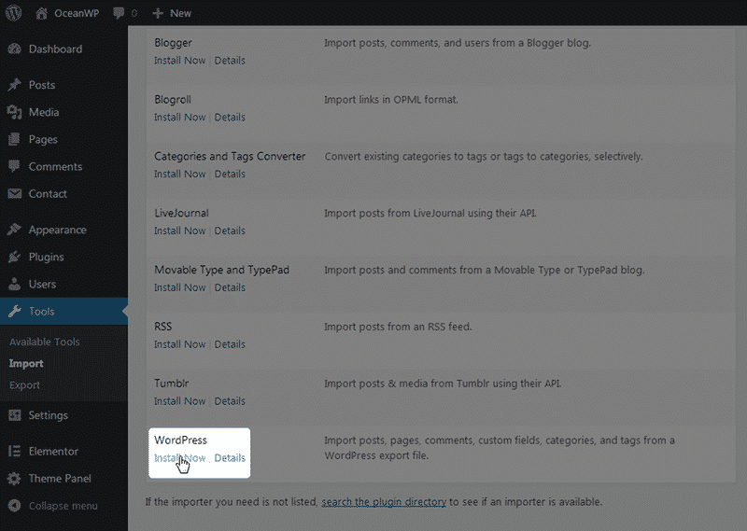747x531 pixels.
Task: View Details for Movable Type and TypePad
Action: [230, 287]
